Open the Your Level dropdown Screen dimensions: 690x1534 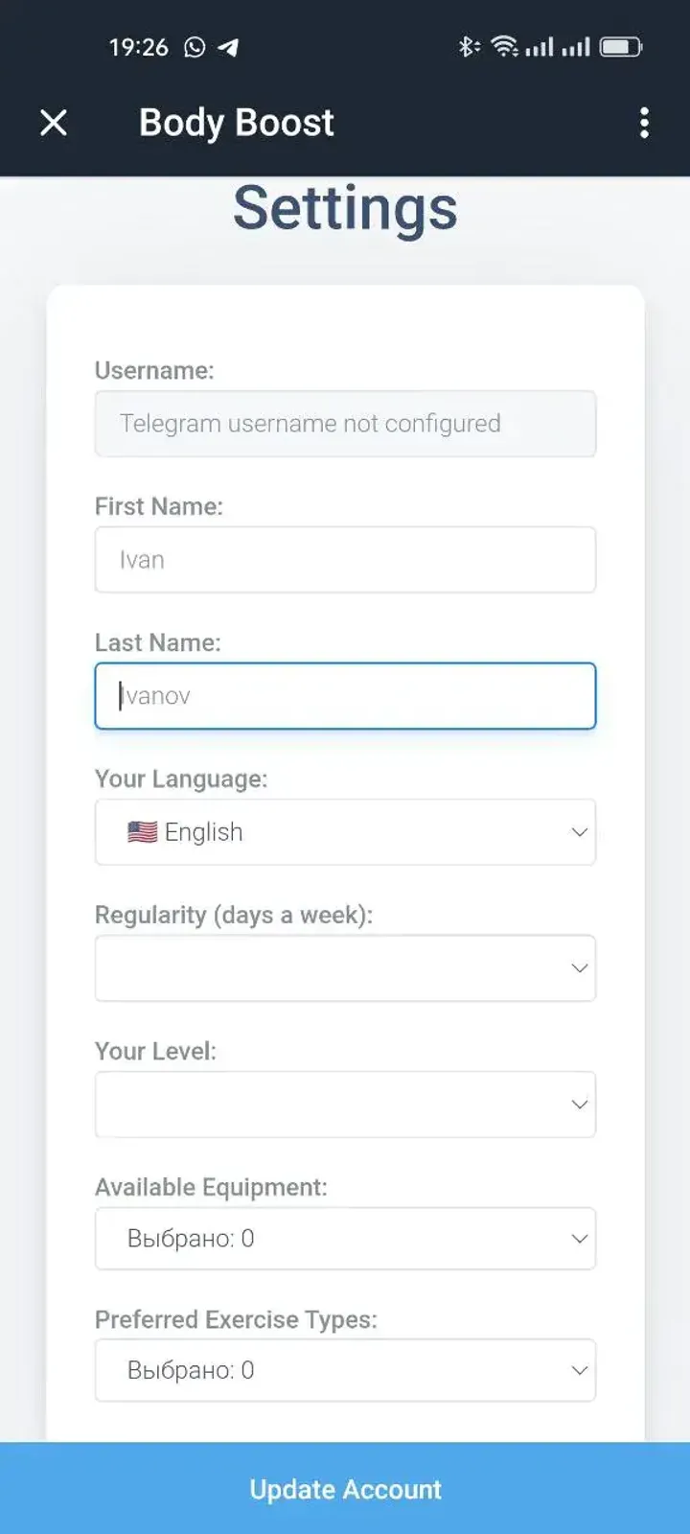coord(345,1104)
